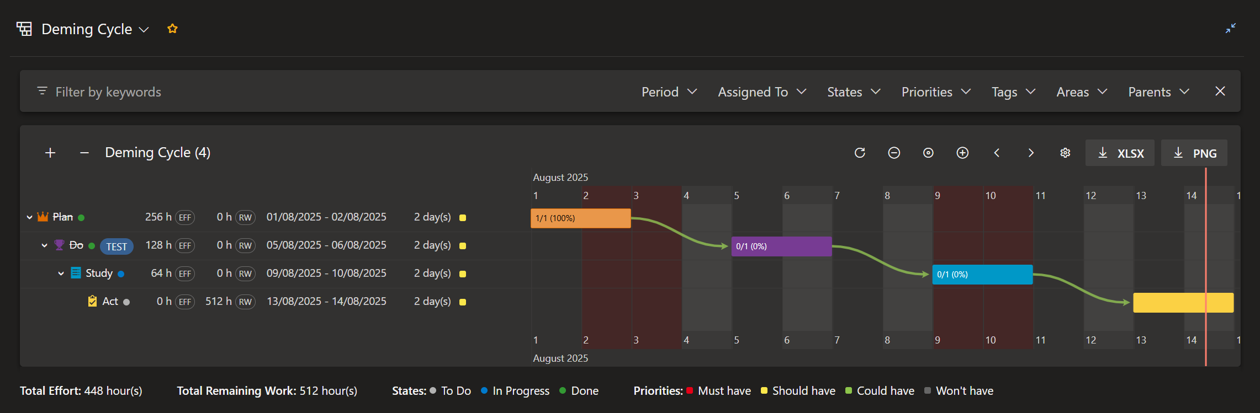This screenshot has width=1260, height=413.
Task: Open the Study work item link
Action: pos(99,273)
